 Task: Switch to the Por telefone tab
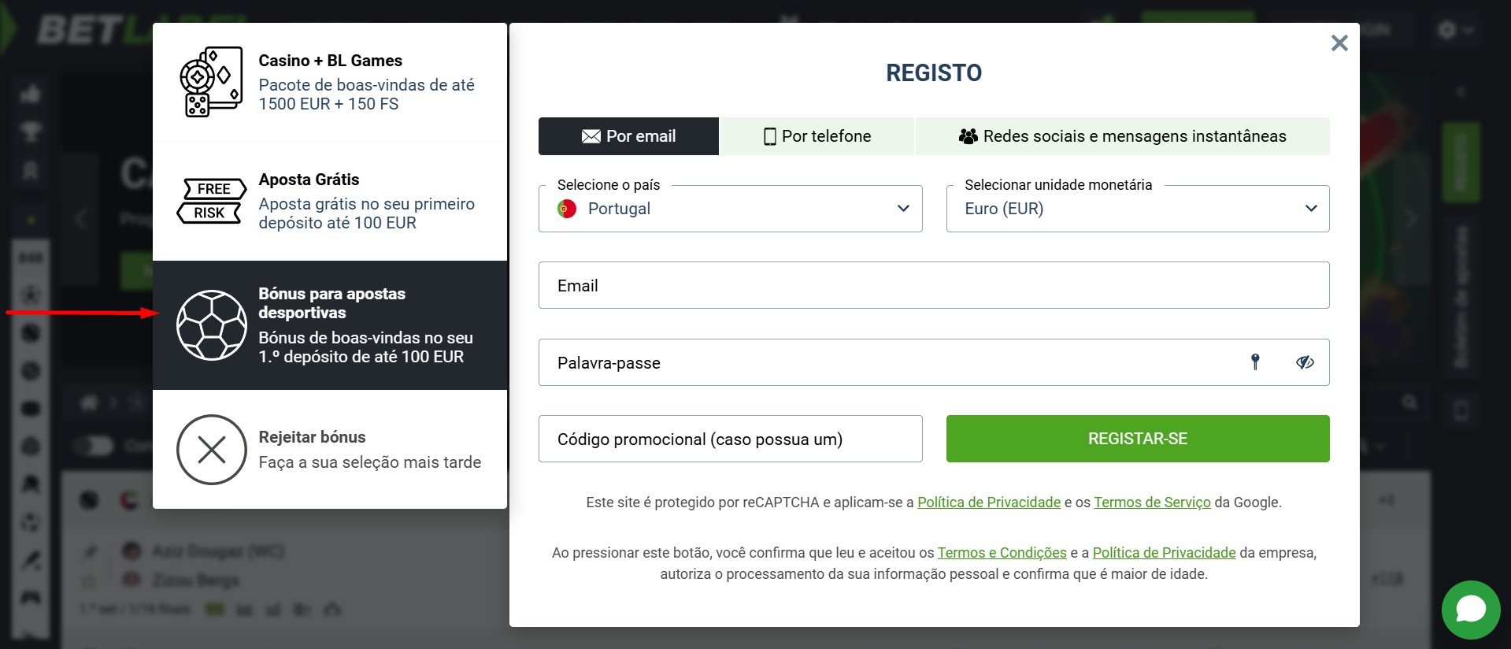coord(817,136)
